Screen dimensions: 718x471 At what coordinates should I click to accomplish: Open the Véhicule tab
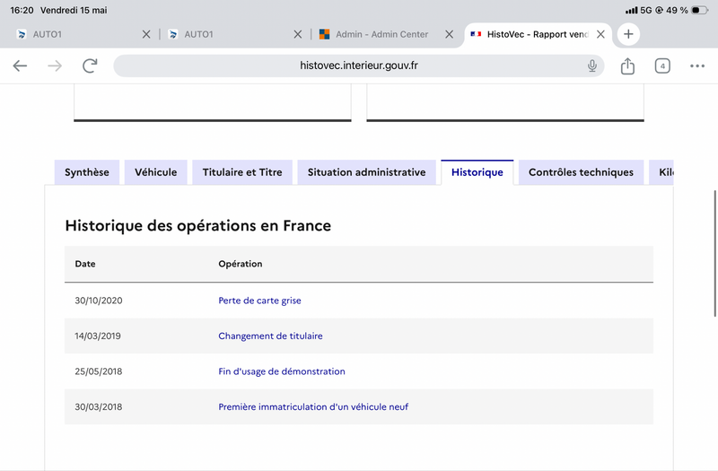pyautogui.click(x=155, y=172)
